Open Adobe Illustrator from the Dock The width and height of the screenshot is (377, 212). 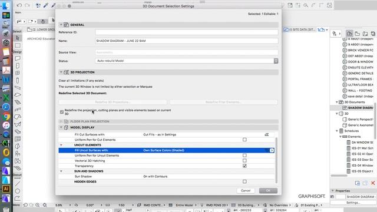pos(6,188)
